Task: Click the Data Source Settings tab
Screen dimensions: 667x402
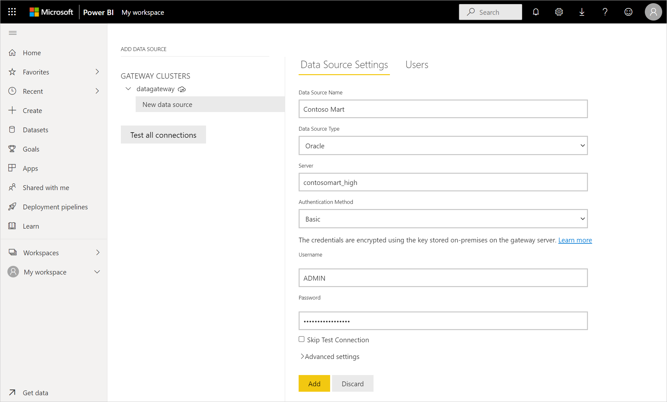Action: tap(344, 64)
